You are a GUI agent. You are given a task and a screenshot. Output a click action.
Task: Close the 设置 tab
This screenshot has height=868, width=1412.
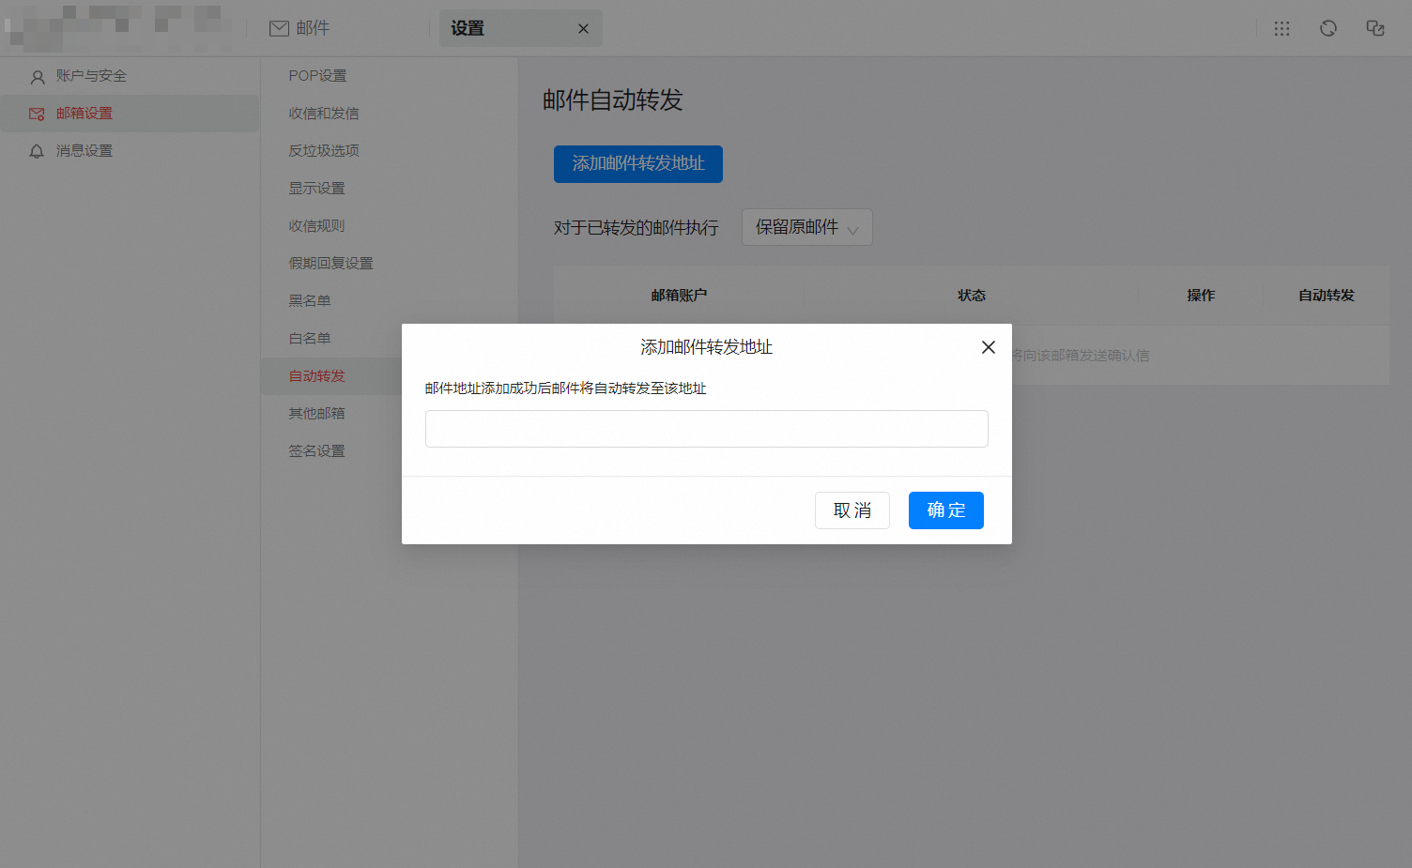coord(583,29)
